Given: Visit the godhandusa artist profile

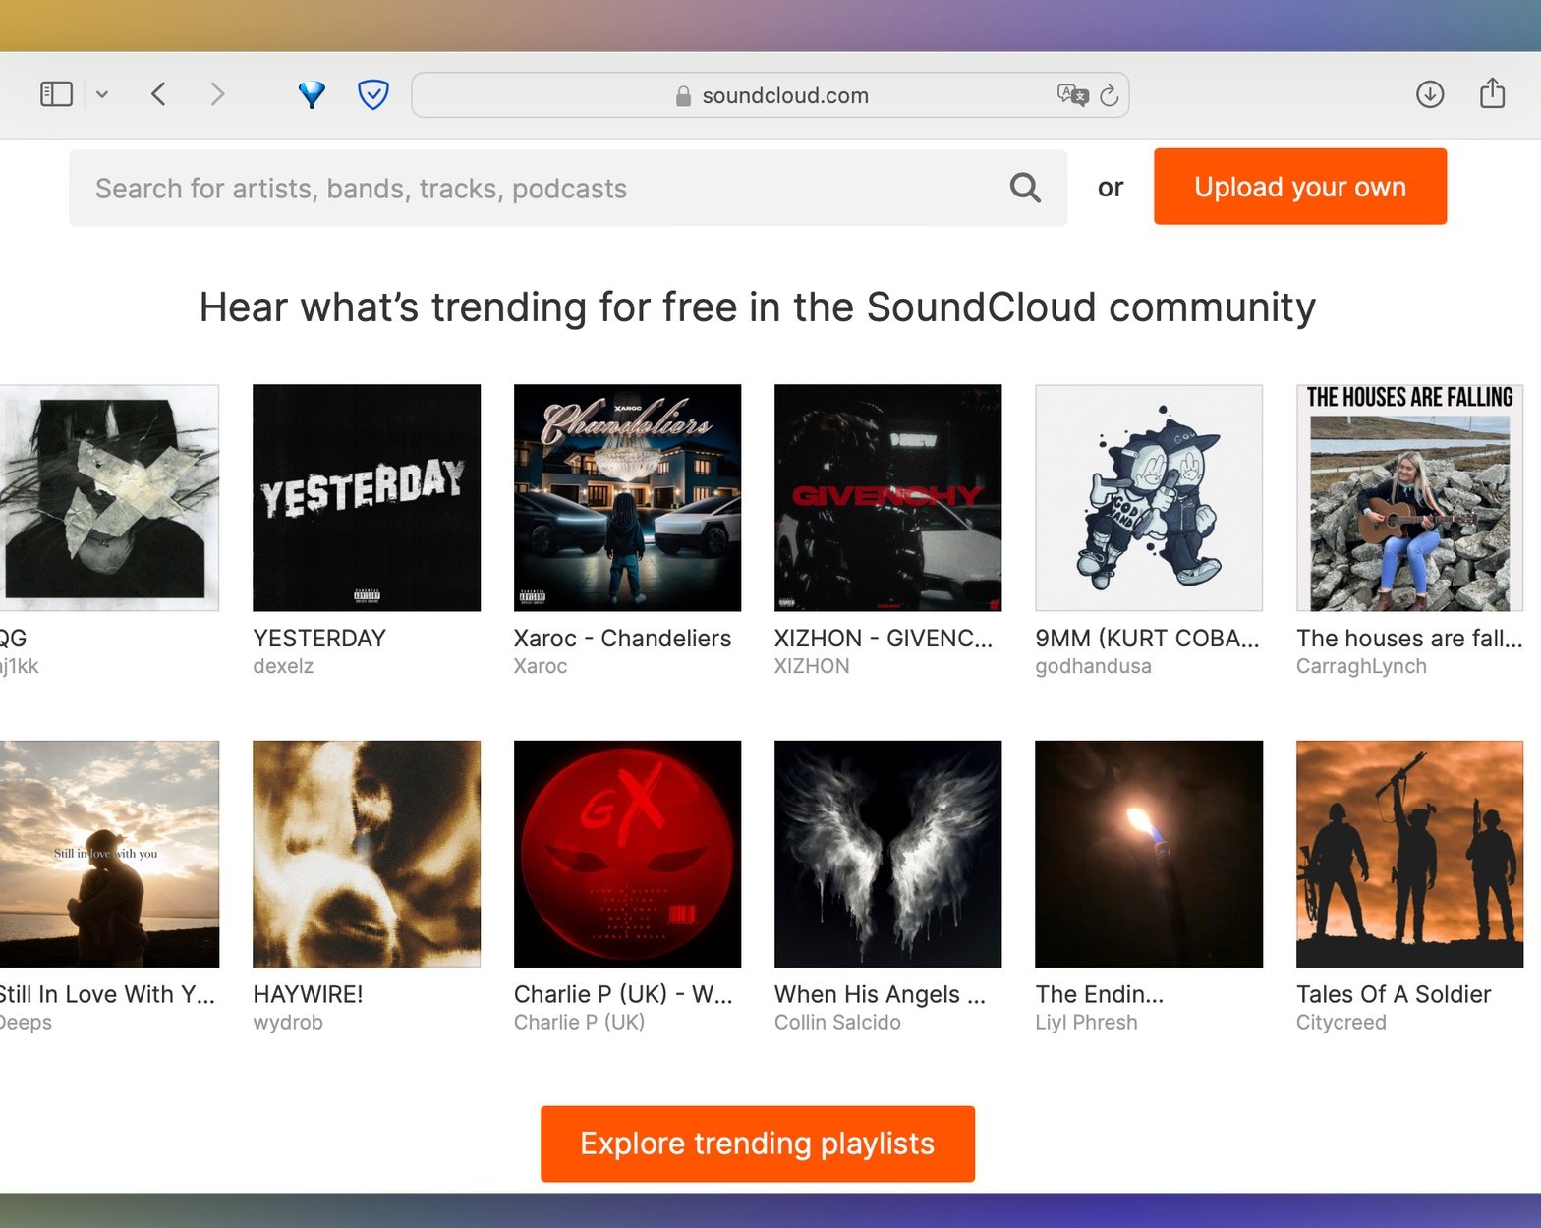Looking at the screenshot, I should pos(1093,666).
